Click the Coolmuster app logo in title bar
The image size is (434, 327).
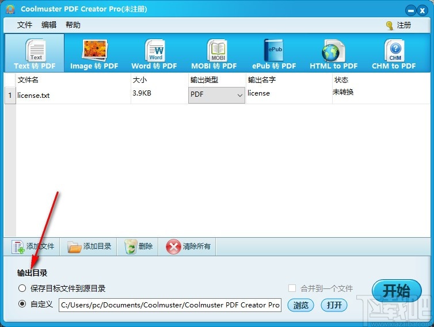click(x=10, y=9)
